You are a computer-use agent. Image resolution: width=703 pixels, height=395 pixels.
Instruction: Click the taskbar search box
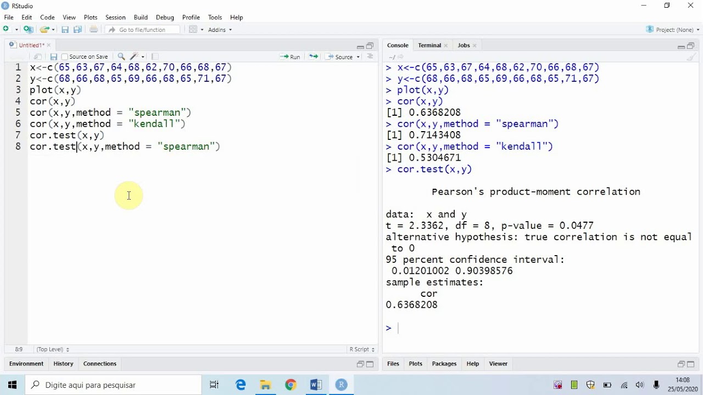click(x=114, y=385)
